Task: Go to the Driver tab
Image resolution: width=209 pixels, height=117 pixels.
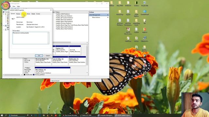Action: (x=28, y=14)
